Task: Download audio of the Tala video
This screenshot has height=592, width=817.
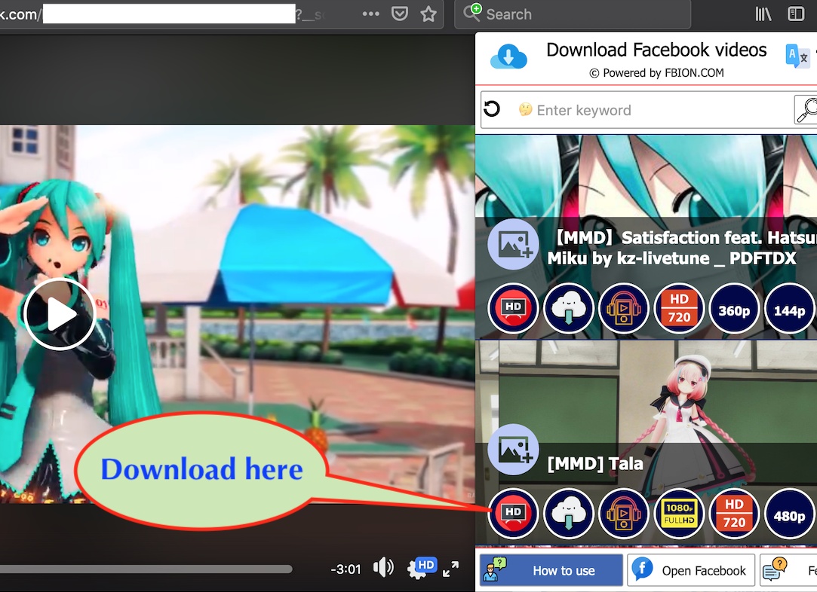Action: [x=624, y=514]
